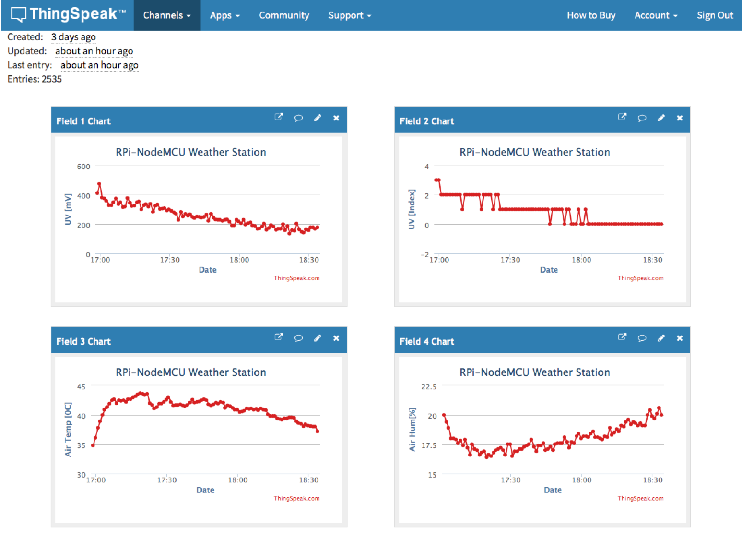Open Field 1 Chart in new window
Viewport: 742px width, 540px height.
pyautogui.click(x=279, y=117)
